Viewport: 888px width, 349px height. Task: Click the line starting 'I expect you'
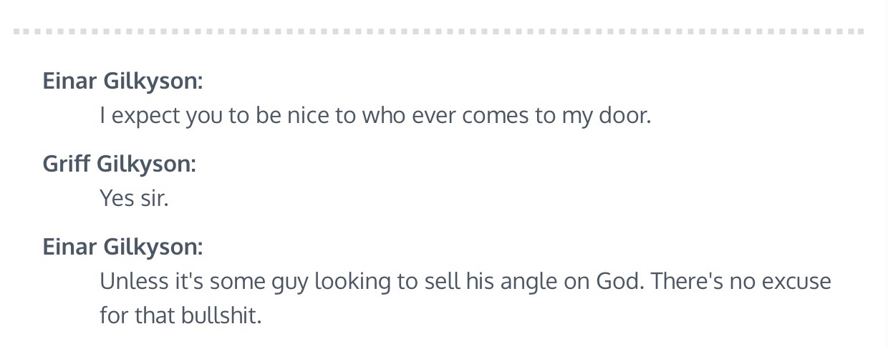click(x=375, y=115)
